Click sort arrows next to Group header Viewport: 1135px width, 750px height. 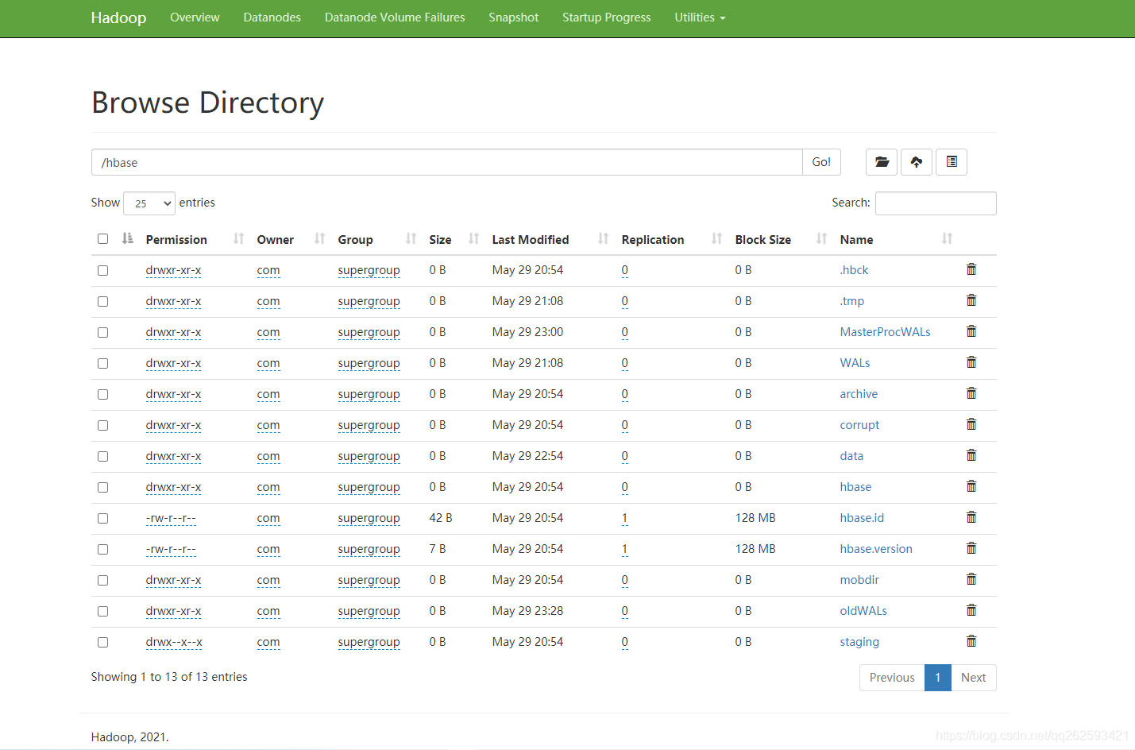tap(411, 239)
